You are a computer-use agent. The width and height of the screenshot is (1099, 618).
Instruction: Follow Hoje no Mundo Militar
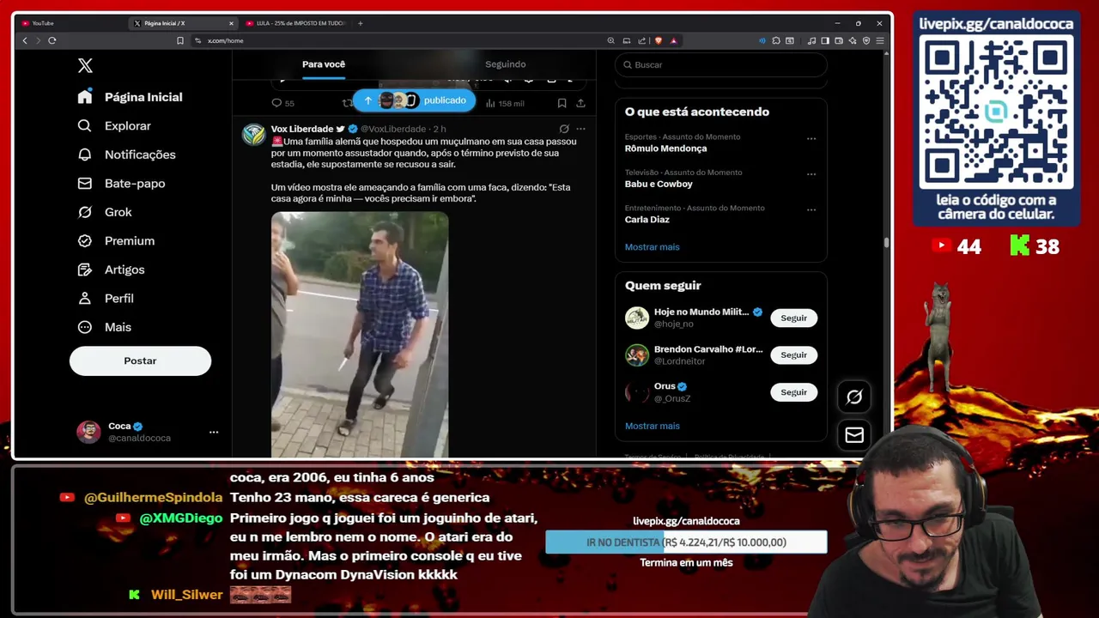click(793, 318)
